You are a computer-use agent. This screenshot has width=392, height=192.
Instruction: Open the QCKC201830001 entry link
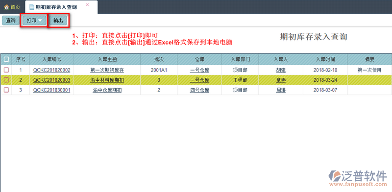(x=52, y=90)
